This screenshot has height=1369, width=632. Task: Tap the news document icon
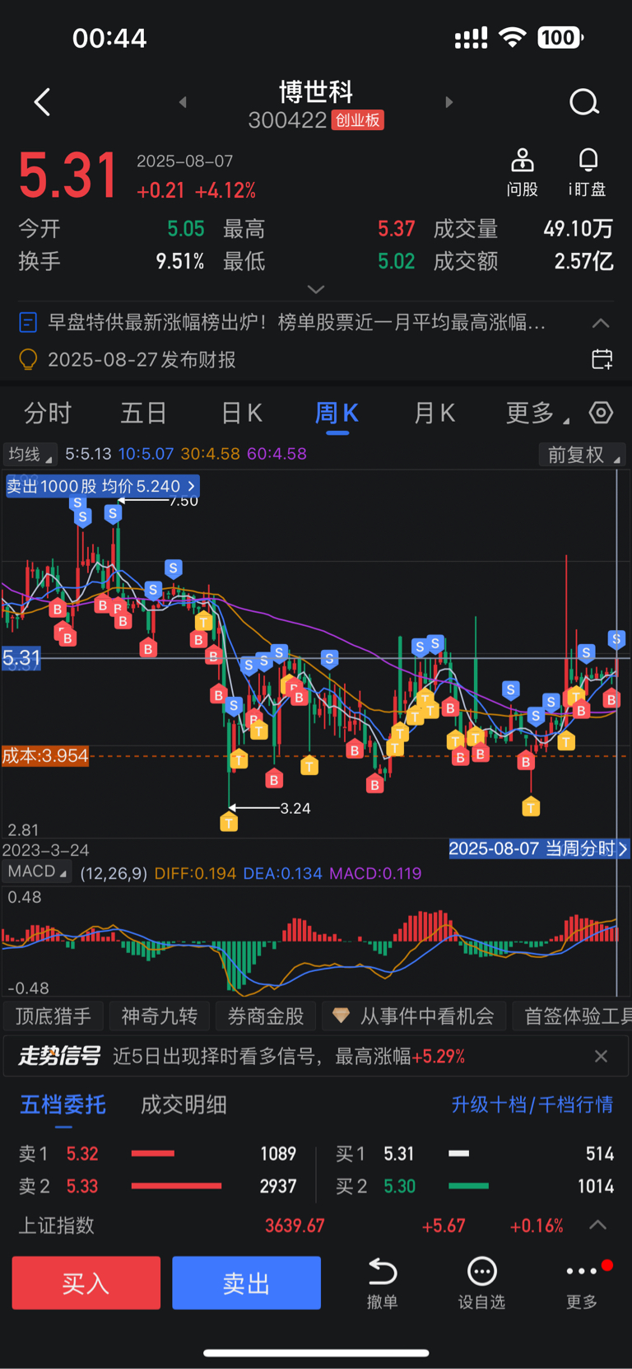tap(28, 322)
